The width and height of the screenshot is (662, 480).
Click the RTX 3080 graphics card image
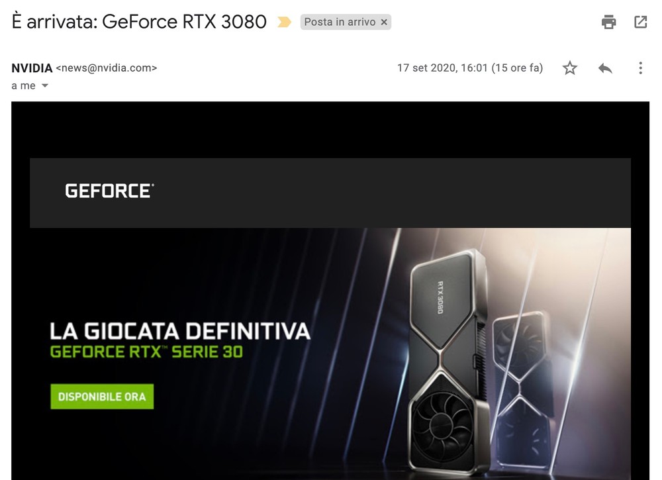[448, 361]
